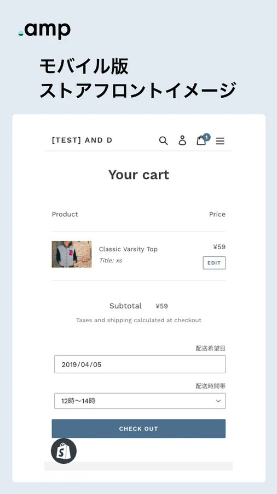This screenshot has height=494, width=277.
Task: Click the 配送時間帯 label
Action: coord(210,386)
